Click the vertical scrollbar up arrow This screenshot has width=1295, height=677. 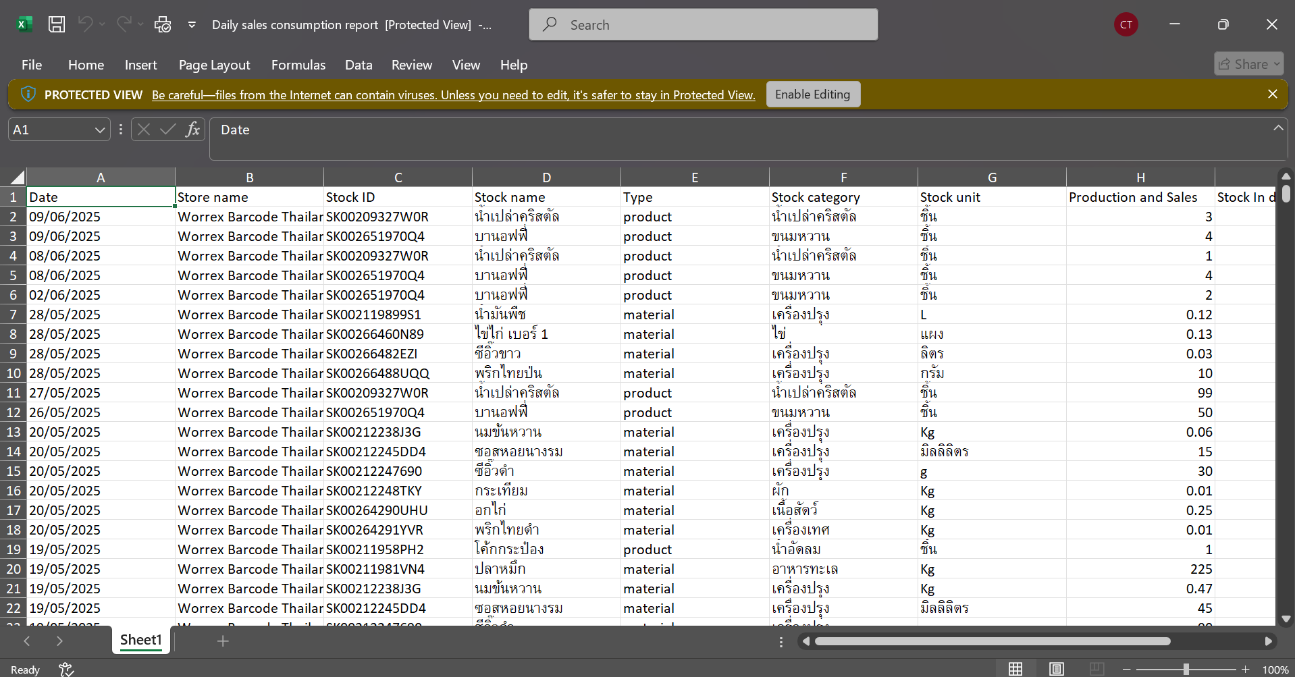pos(1286,175)
